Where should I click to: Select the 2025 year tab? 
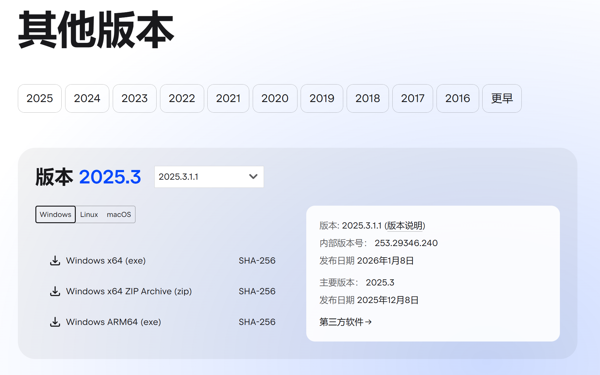[40, 98]
